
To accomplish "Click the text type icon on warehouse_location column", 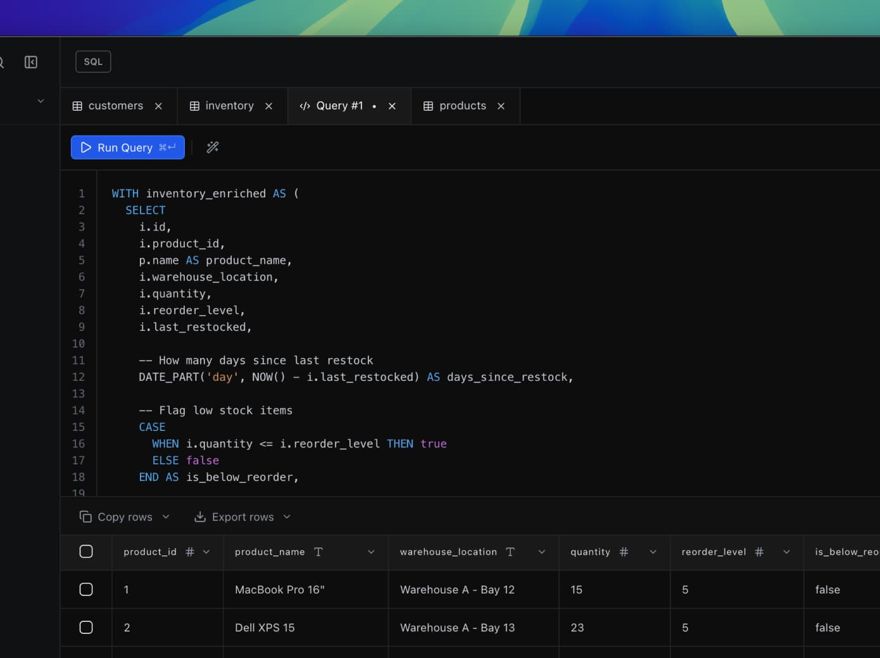I will click(x=510, y=552).
